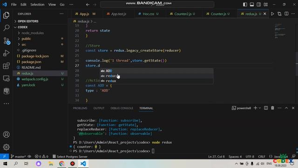This screenshot has height=168, width=298.
Task: Open editor More Actions menu
Action: 293,14
